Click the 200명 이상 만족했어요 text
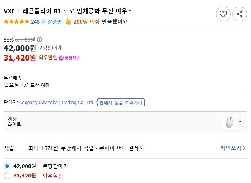251x183 pixels. click(x=100, y=22)
